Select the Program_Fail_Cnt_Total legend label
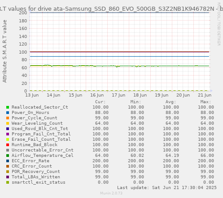 coord(41,134)
